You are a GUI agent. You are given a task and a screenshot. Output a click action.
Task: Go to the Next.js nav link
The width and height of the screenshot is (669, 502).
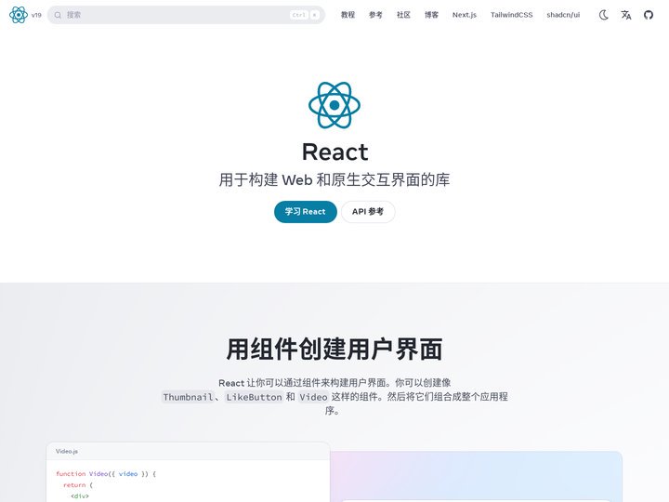click(465, 15)
